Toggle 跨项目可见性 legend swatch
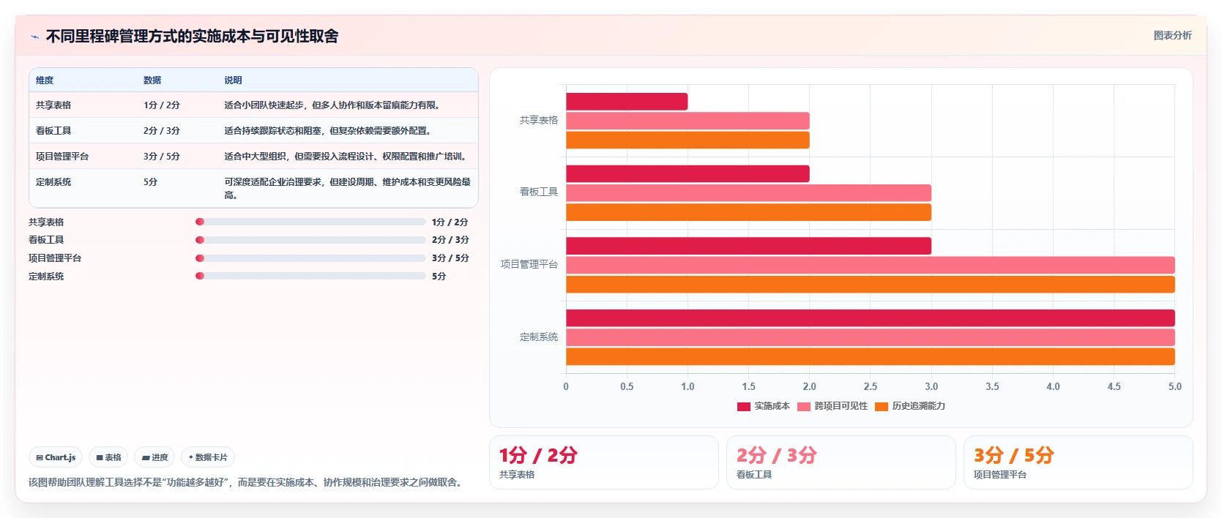 pyautogui.click(x=804, y=407)
